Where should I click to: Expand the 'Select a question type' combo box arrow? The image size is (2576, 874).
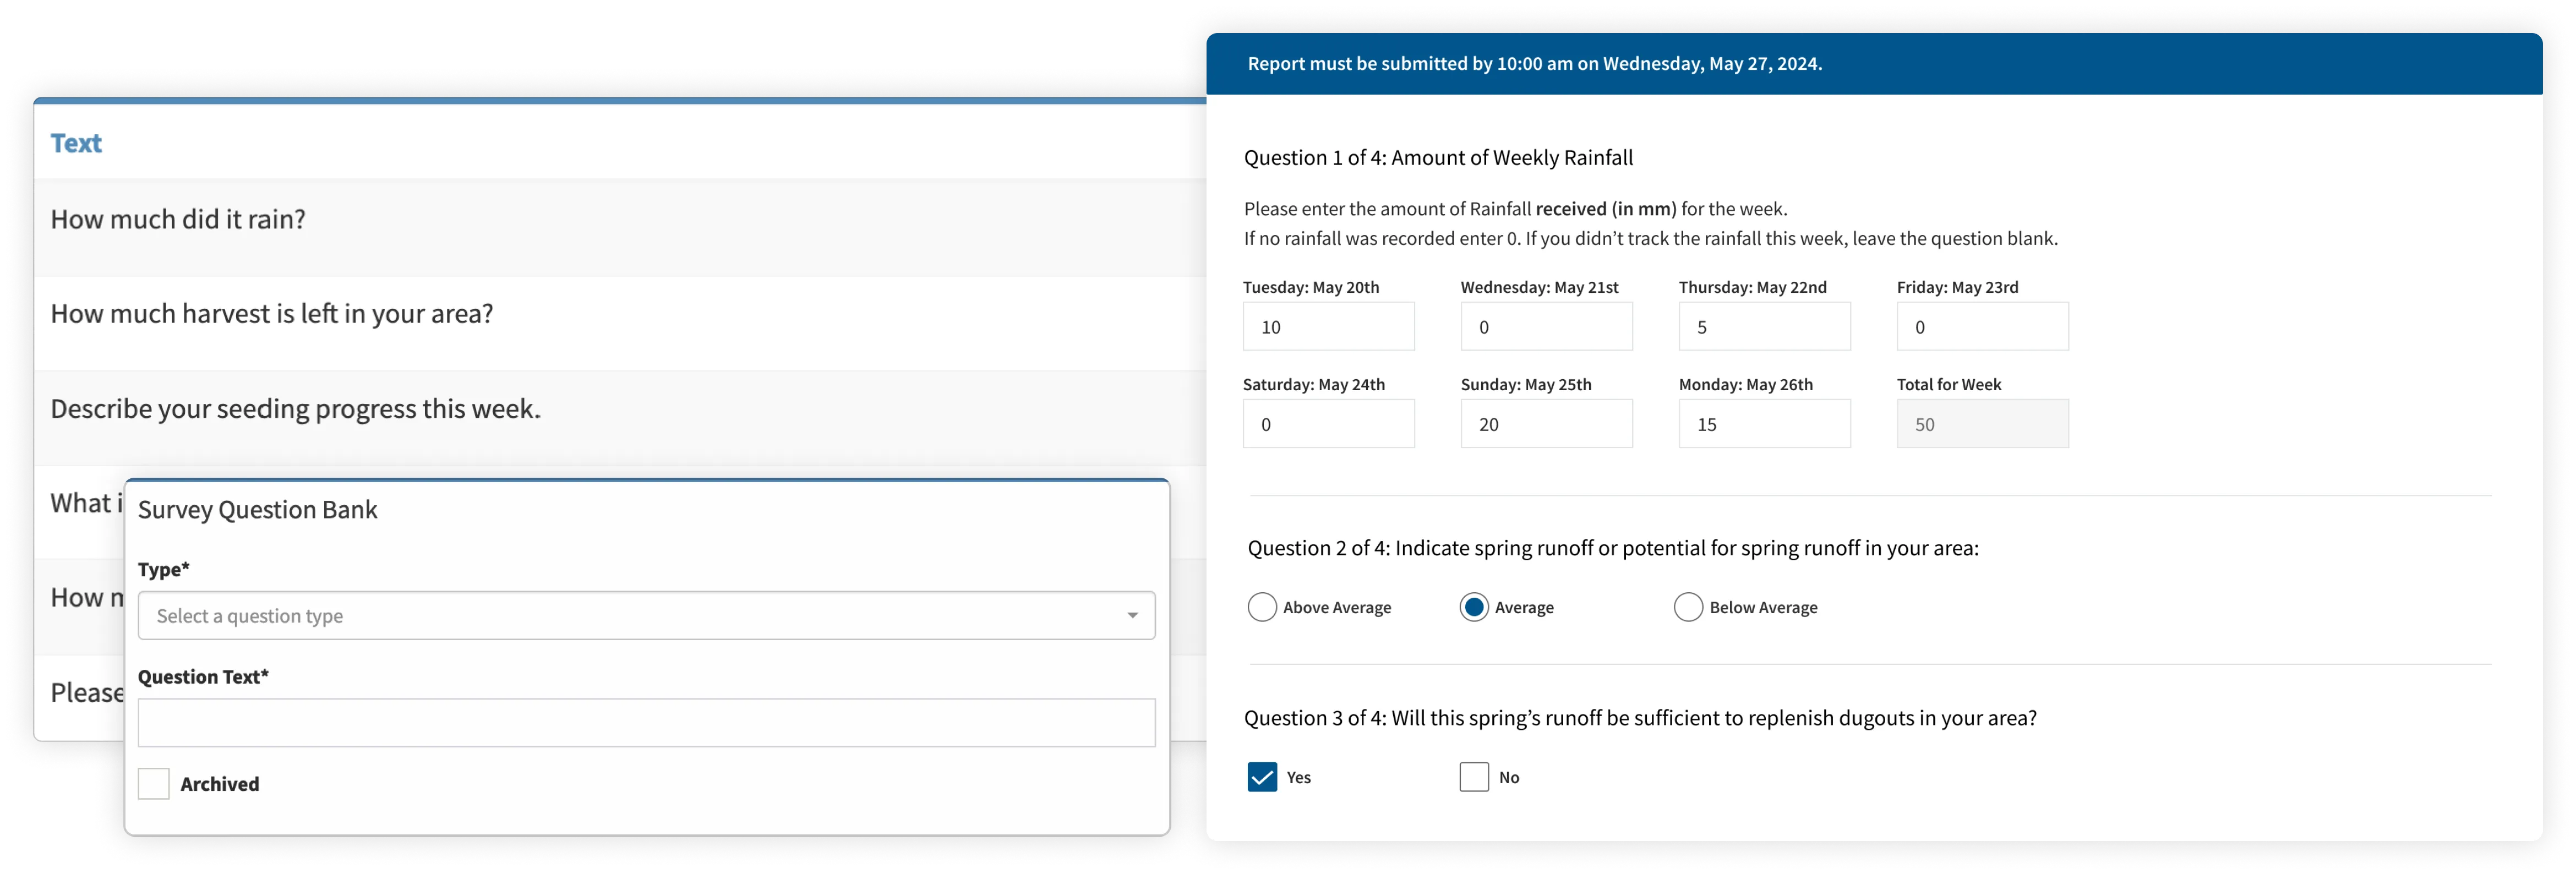1132,615
